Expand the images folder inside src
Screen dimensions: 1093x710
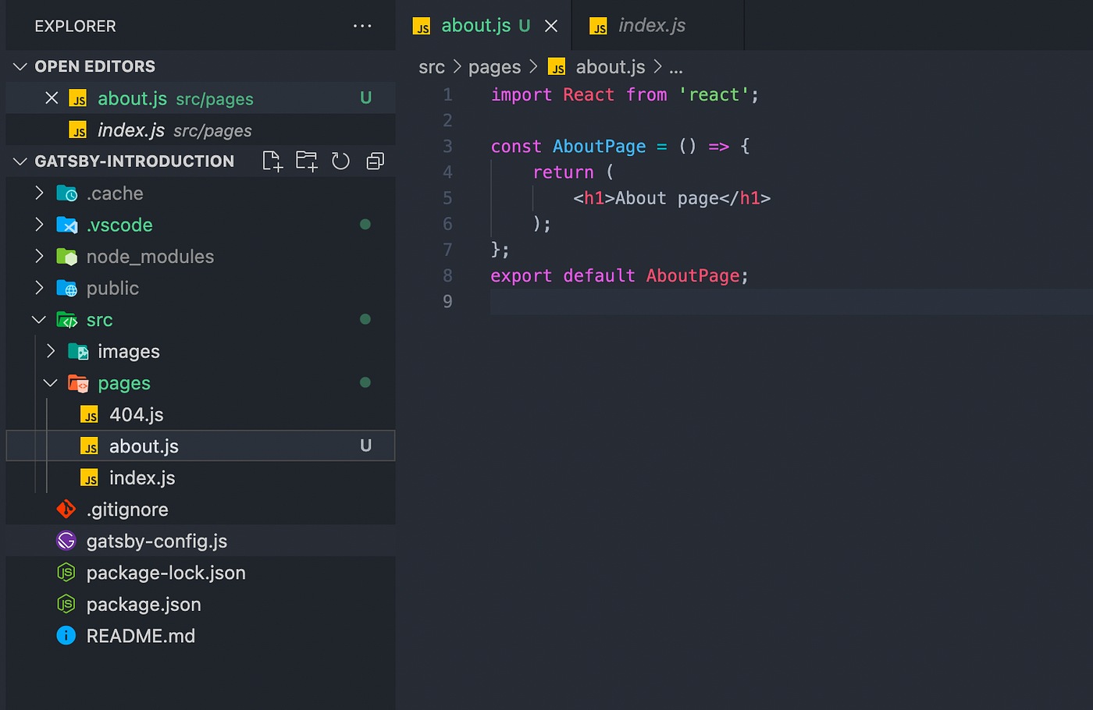coord(51,351)
